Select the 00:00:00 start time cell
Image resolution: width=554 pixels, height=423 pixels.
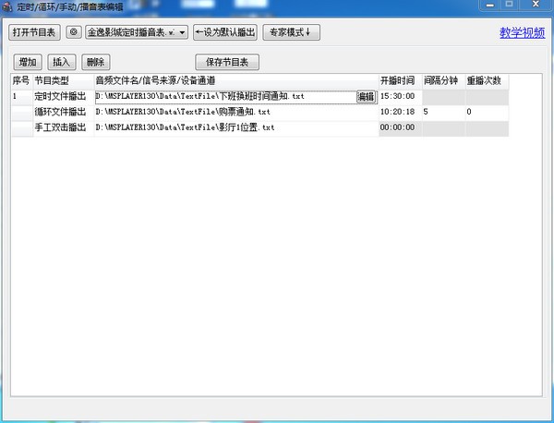tap(401, 127)
